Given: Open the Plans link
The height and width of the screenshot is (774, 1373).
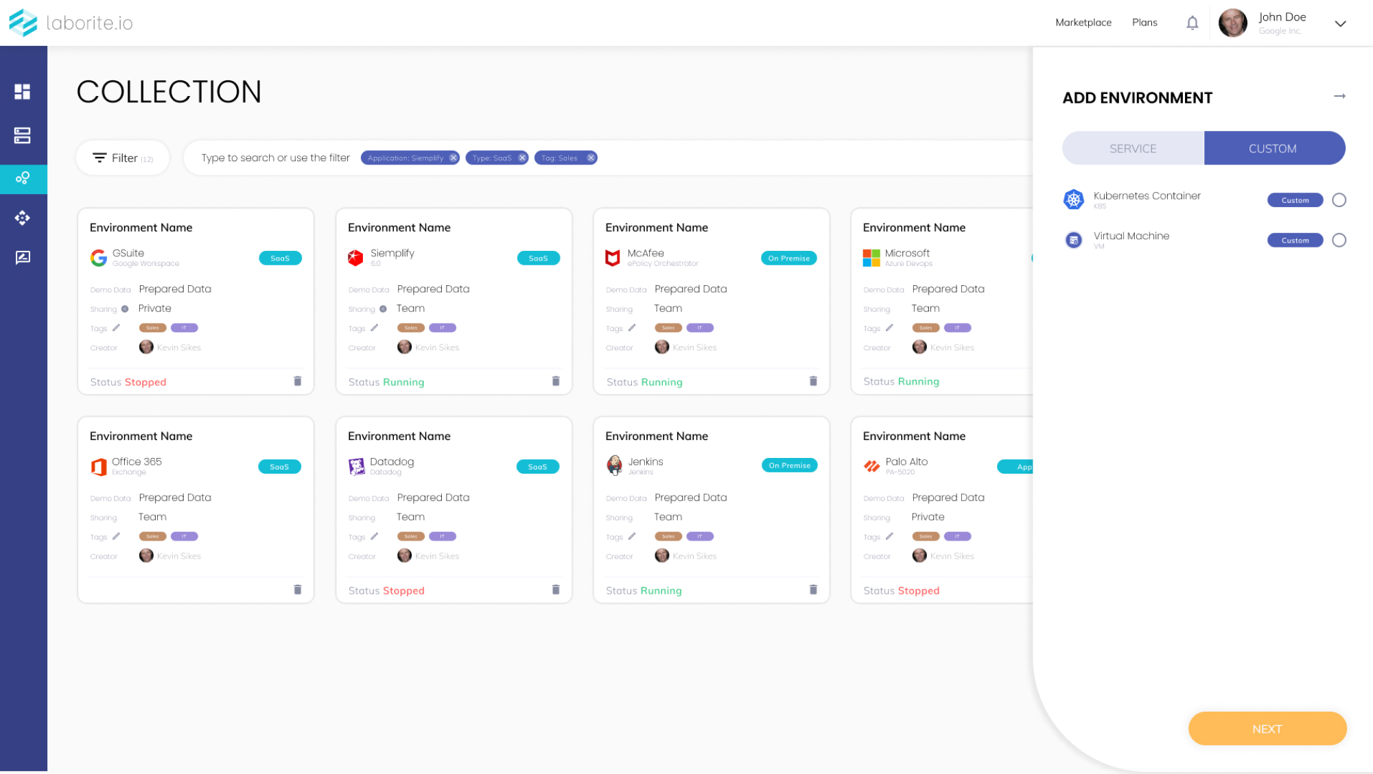Looking at the screenshot, I should tap(1144, 23).
